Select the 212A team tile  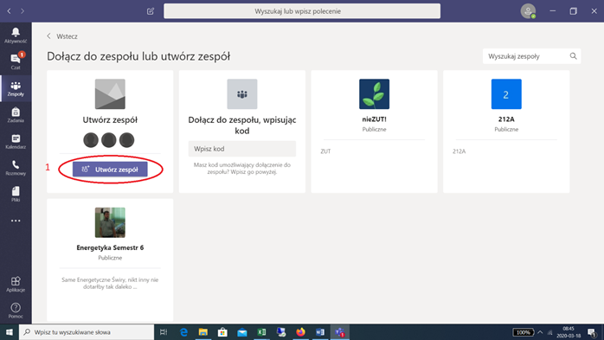(506, 132)
